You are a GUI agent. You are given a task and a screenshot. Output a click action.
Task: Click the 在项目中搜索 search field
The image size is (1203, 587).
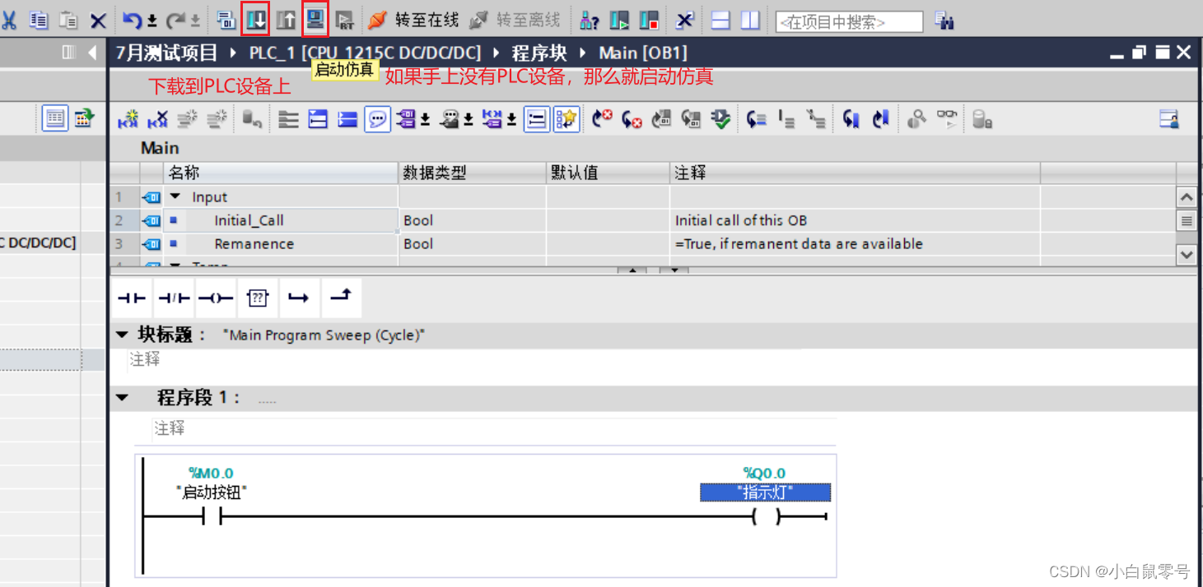pos(849,22)
